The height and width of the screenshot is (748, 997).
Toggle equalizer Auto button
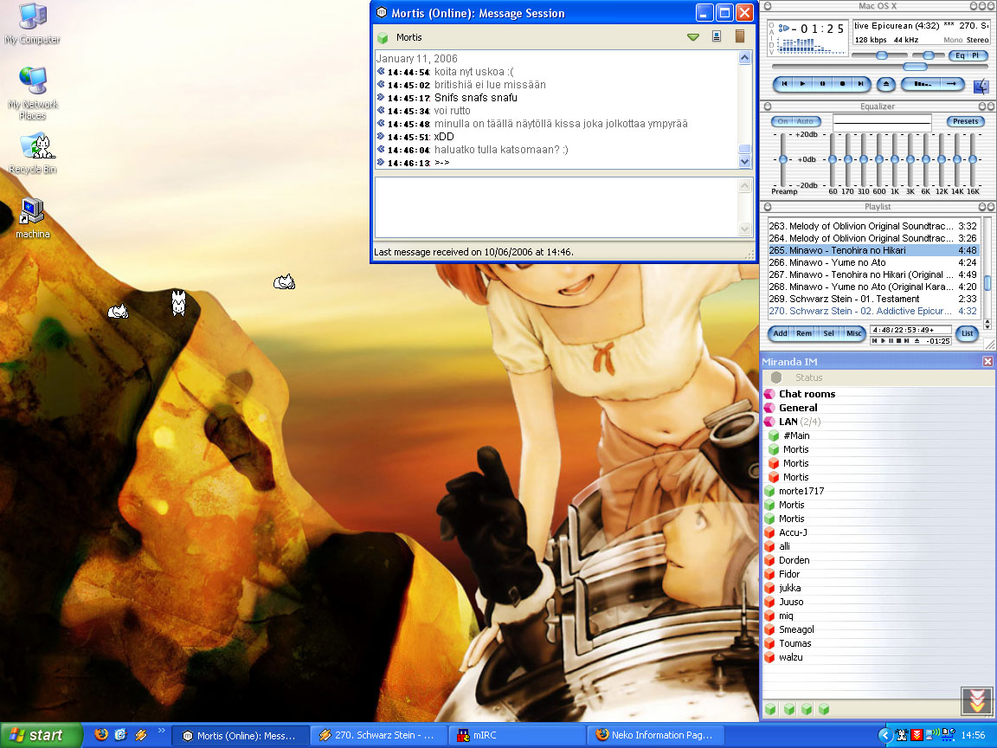click(x=806, y=121)
